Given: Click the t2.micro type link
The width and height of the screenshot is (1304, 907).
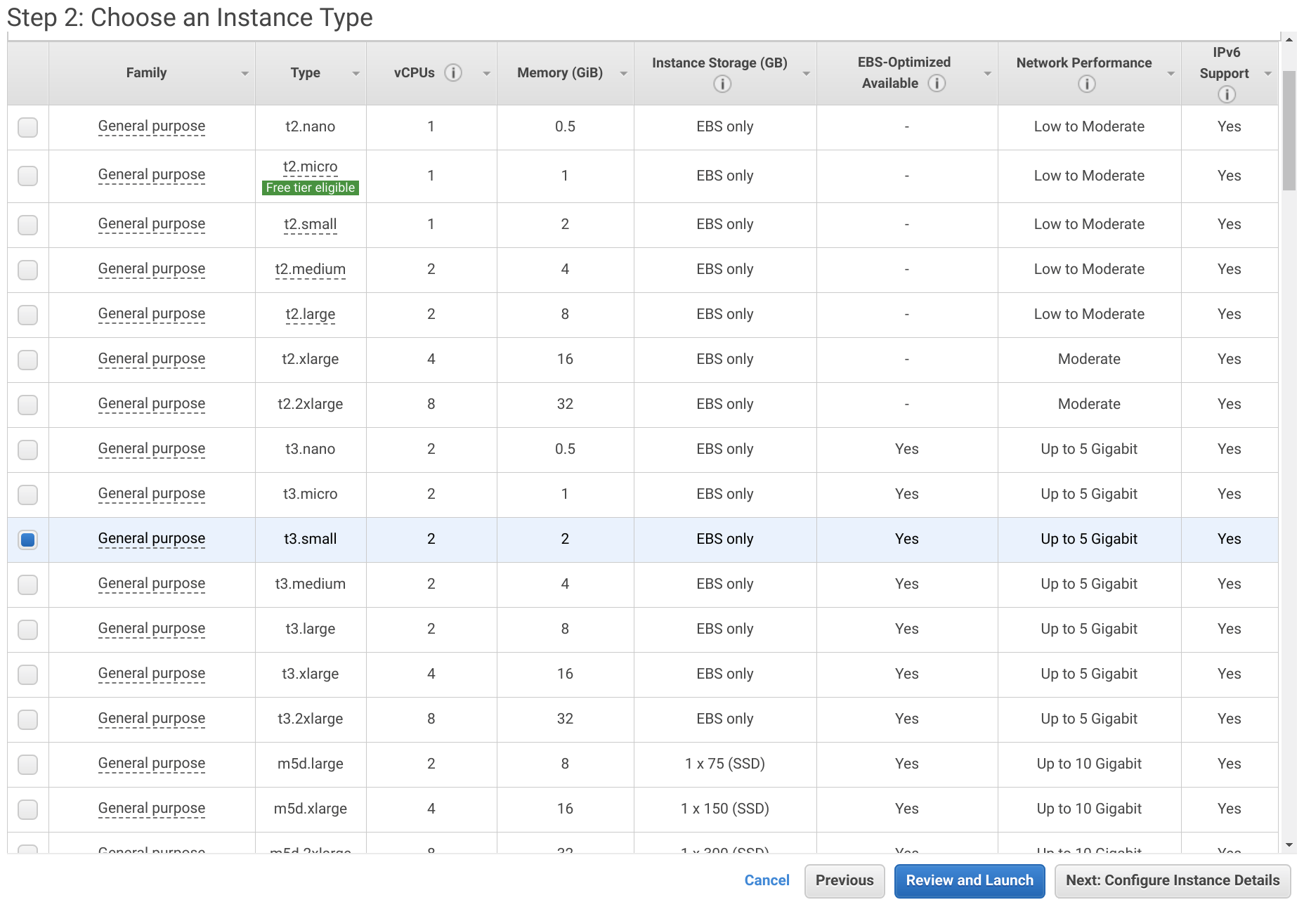Looking at the screenshot, I should 311,167.
